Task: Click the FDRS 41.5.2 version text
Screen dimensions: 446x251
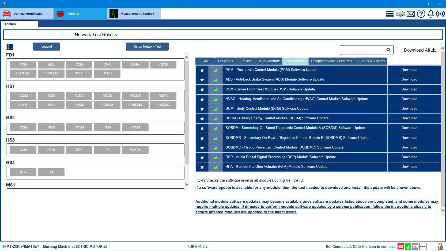Action: click(x=197, y=246)
